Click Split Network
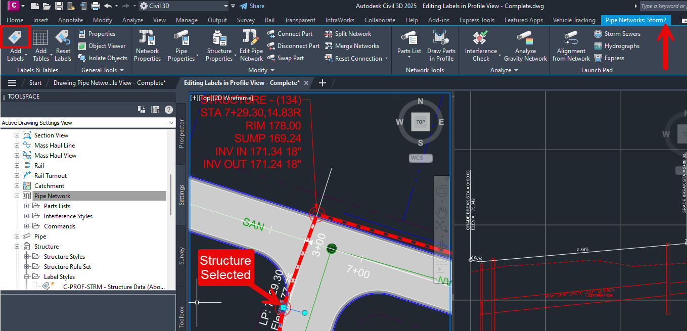This screenshot has width=687, height=331. pos(348,34)
